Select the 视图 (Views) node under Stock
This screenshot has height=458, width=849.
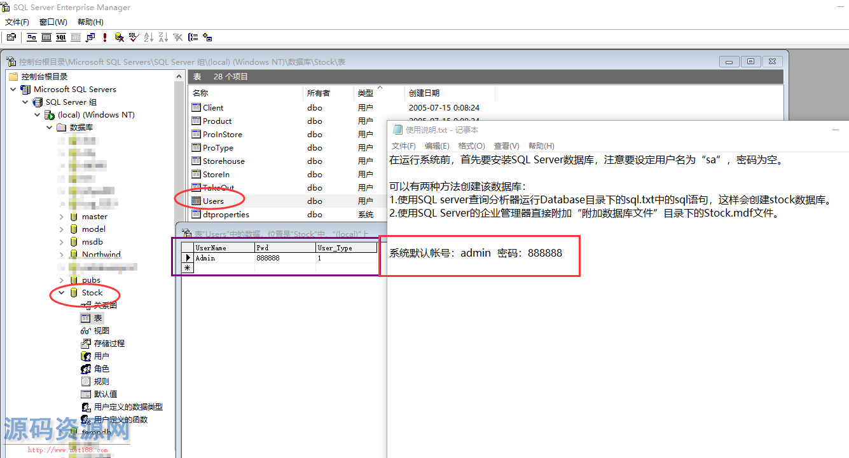tap(101, 330)
